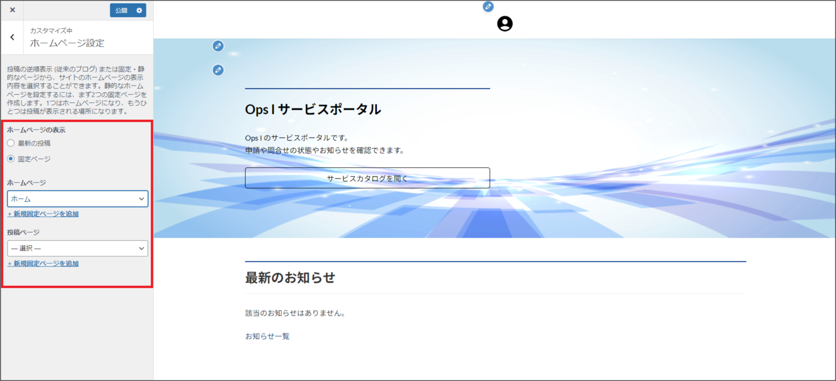Go back using the left chevron arrow
This screenshot has height=381, width=836.
12,37
